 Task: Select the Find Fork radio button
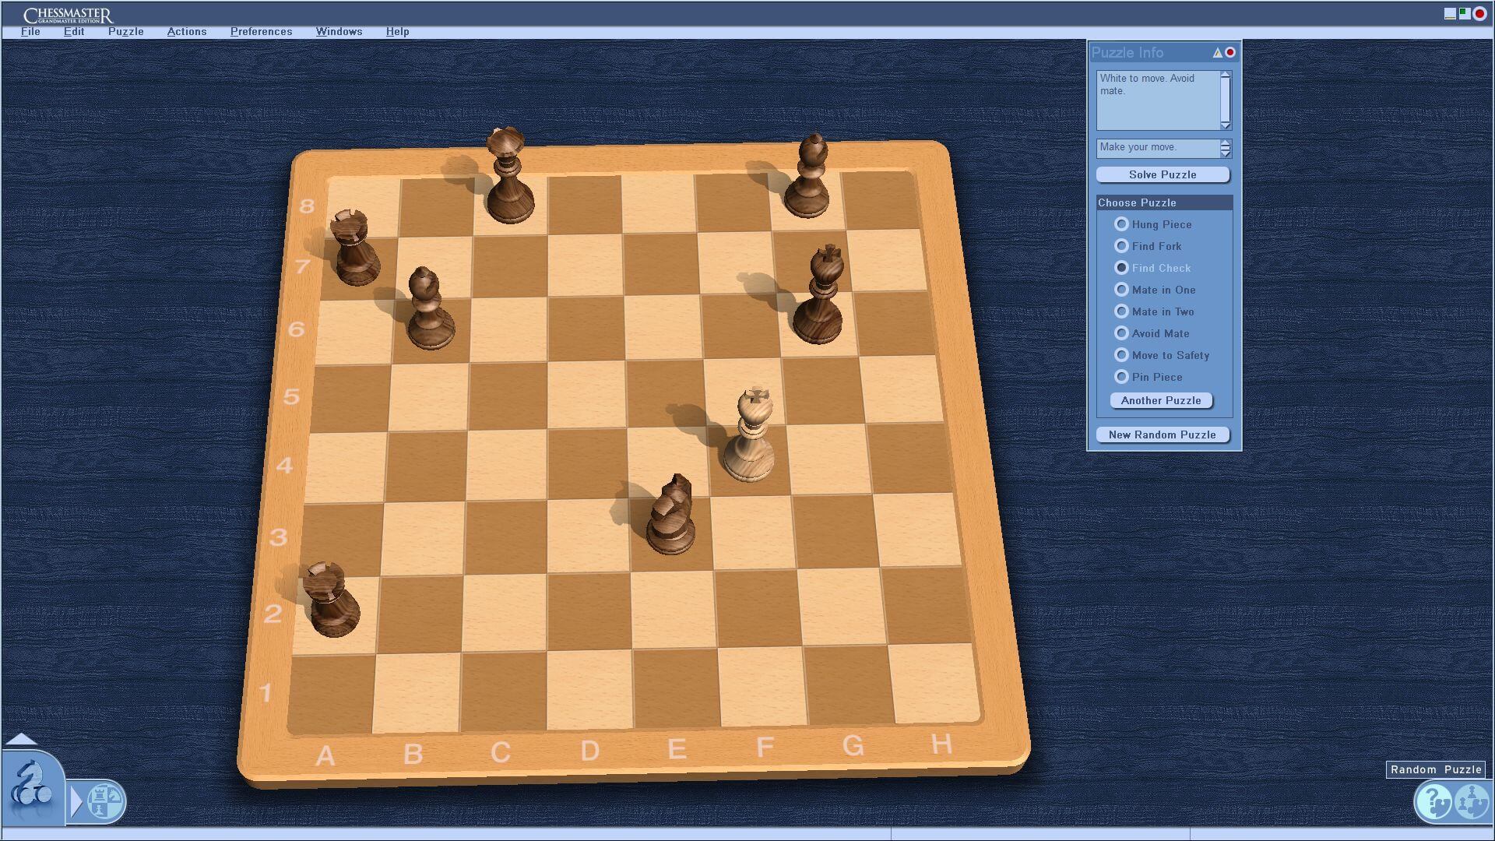tap(1120, 246)
